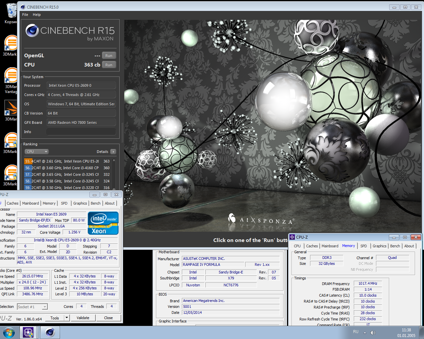The width and height of the screenshot is (424, 339).
Task: Click the Multiplier x 24.0 value
Action: coord(32,282)
